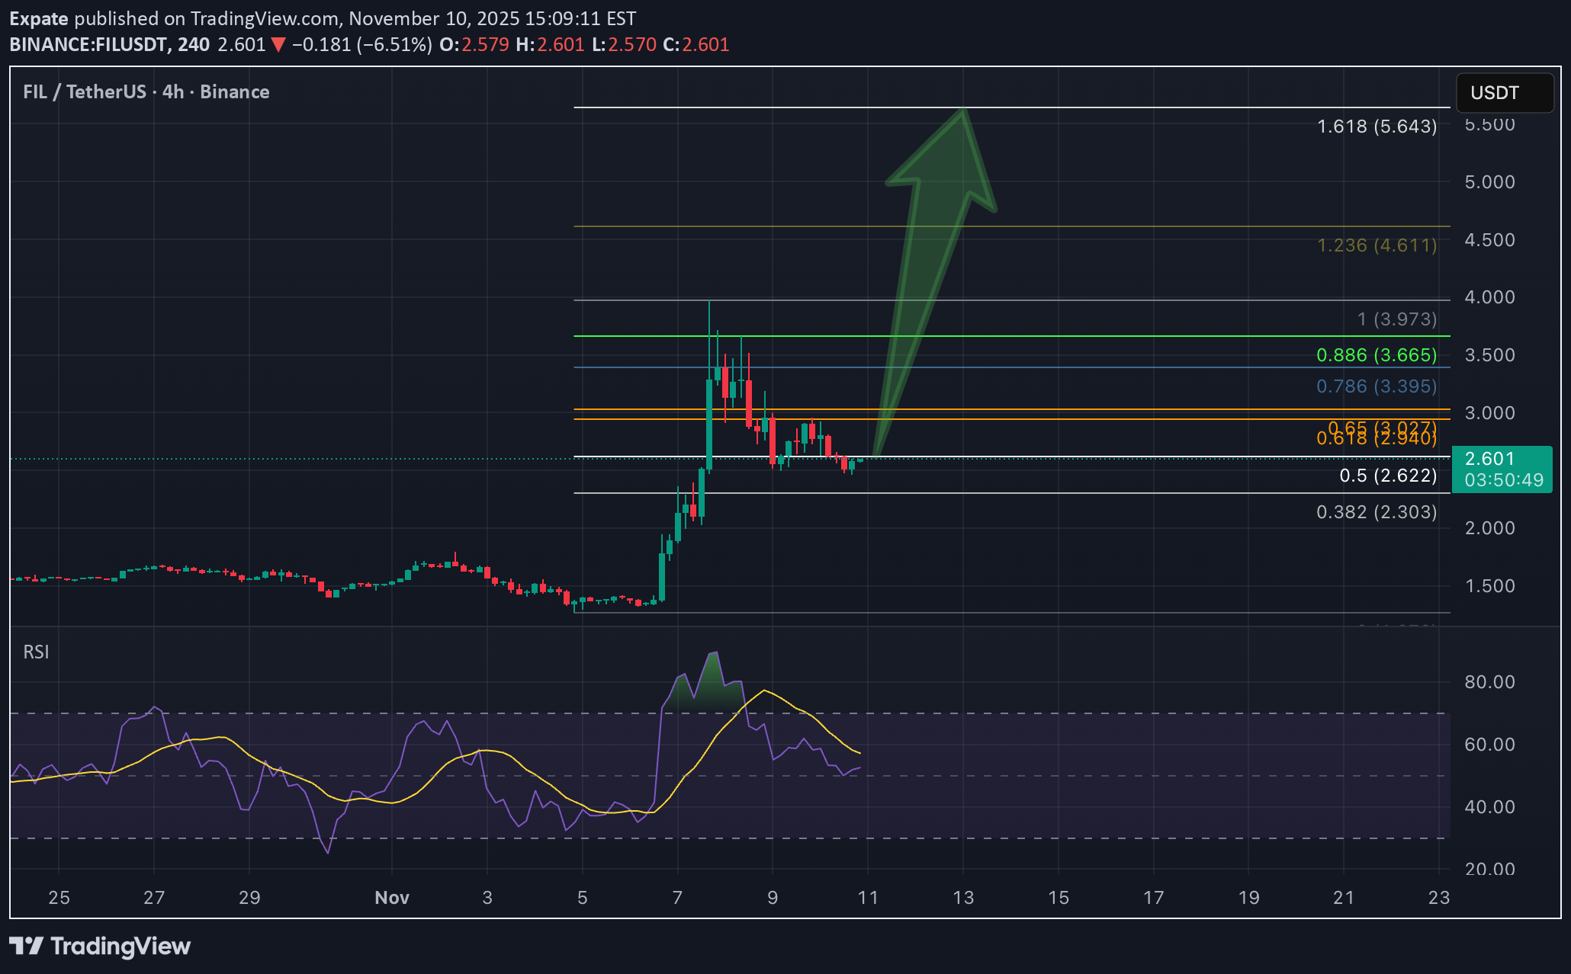Click the red down-triangle price change indicator

tap(278, 45)
